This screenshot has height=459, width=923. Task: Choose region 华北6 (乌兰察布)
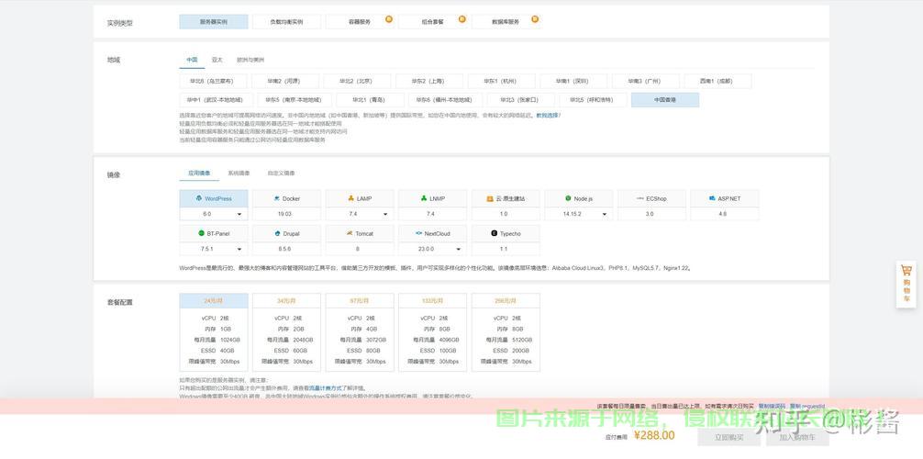click(x=211, y=82)
